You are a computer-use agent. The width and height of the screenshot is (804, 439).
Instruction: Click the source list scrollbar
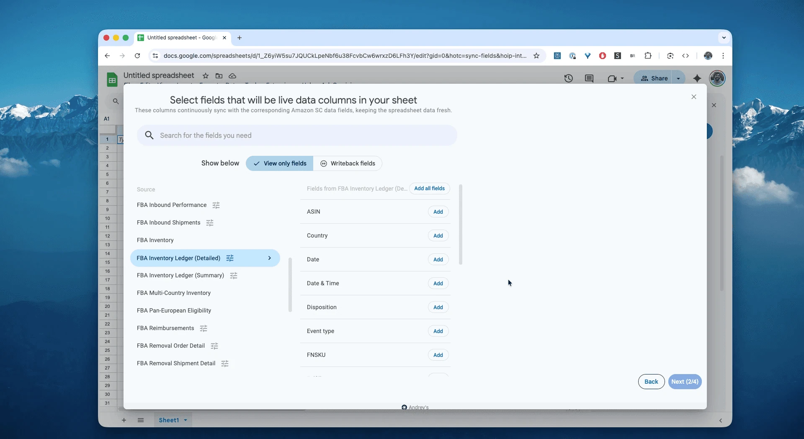tap(290, 285)
